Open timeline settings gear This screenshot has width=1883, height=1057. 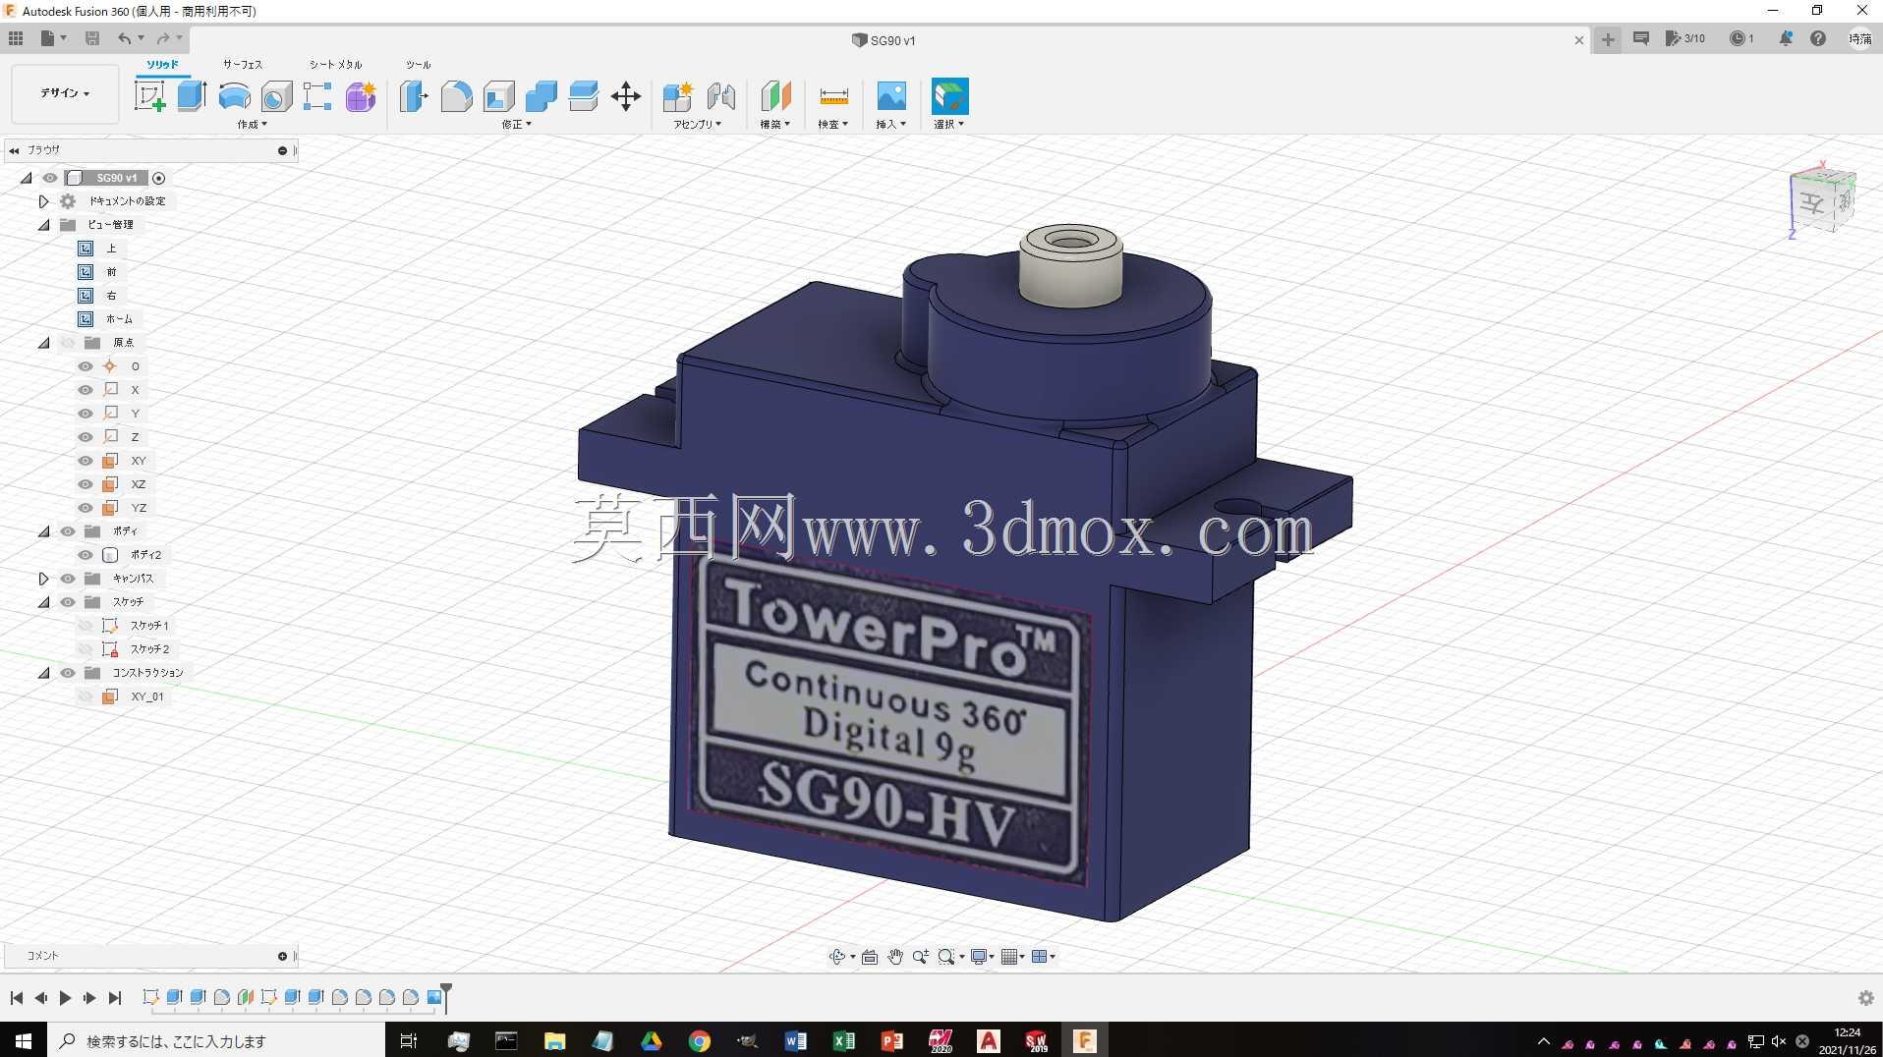coord(1865,998)
